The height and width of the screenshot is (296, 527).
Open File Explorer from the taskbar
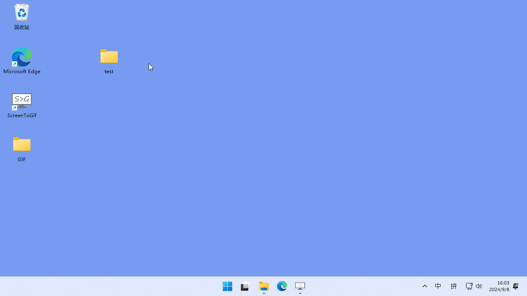(264, 286)
